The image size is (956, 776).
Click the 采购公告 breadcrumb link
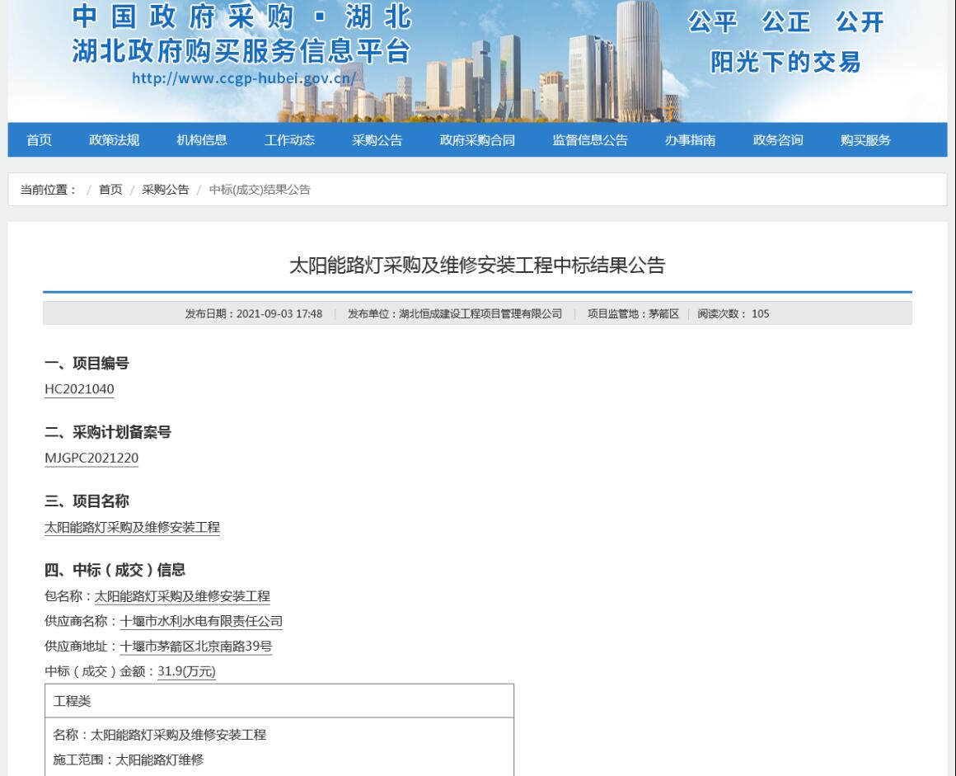tap(165, 190)
